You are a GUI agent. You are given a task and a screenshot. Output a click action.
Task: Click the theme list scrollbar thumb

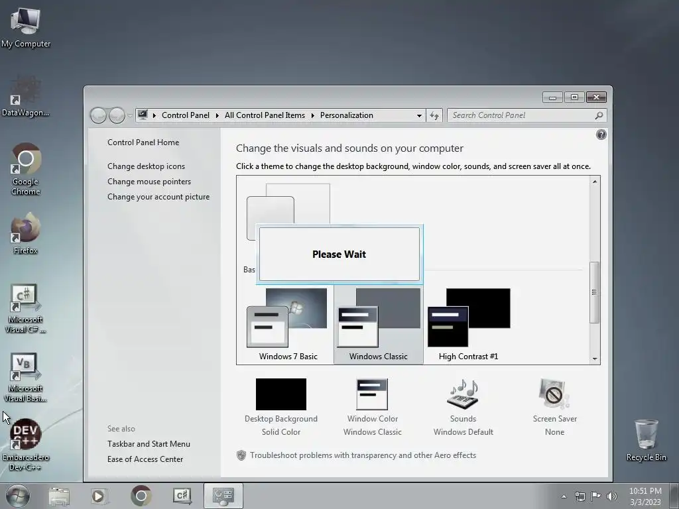click(595, 292)
